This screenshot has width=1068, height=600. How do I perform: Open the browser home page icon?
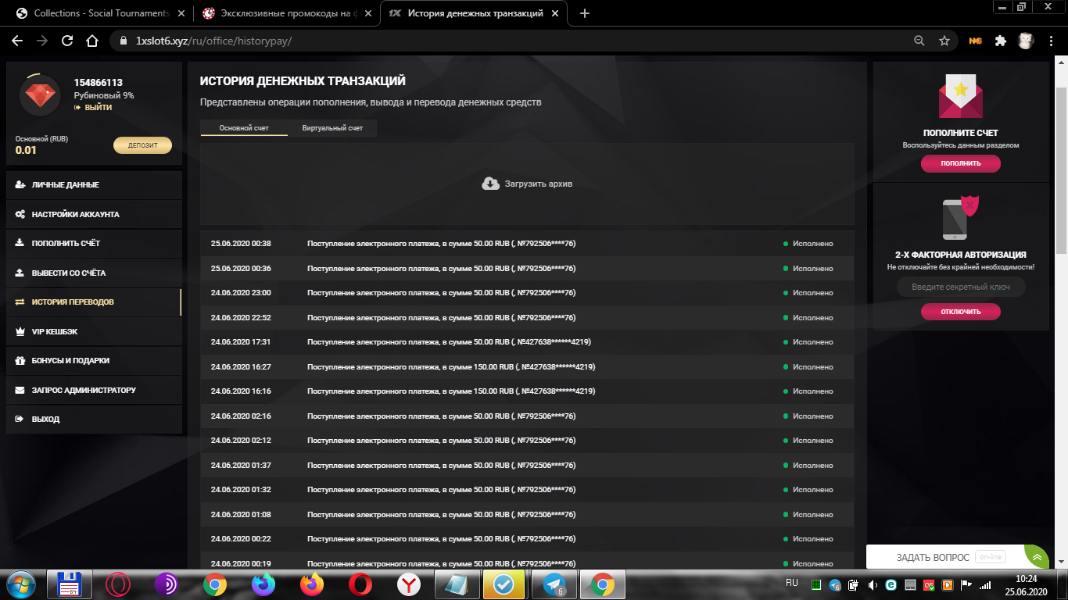coord(92,41)
